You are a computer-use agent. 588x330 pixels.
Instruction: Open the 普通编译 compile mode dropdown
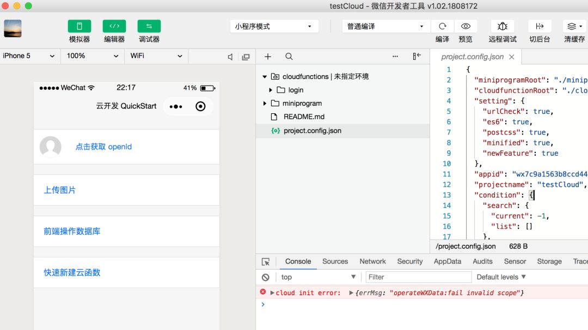click(386, 26)
